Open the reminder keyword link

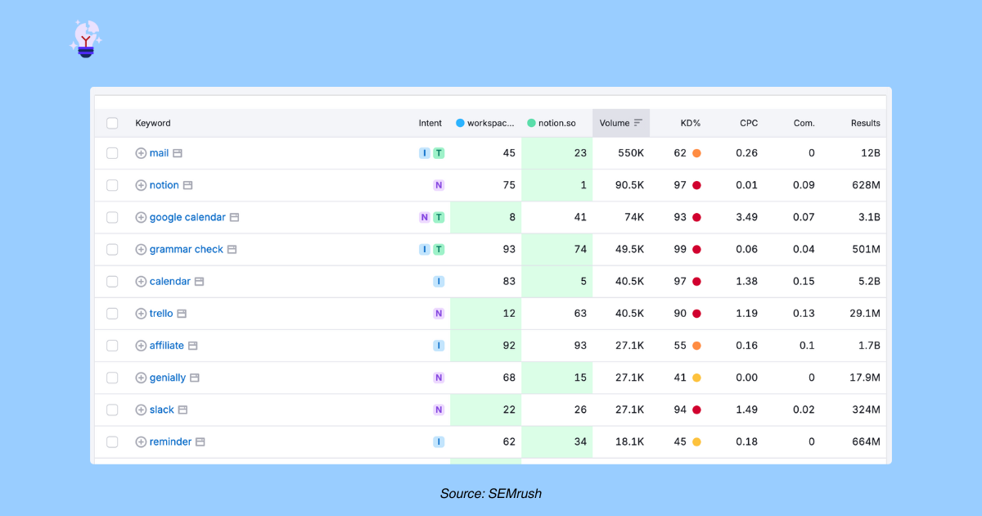click(x=170, y=441)
